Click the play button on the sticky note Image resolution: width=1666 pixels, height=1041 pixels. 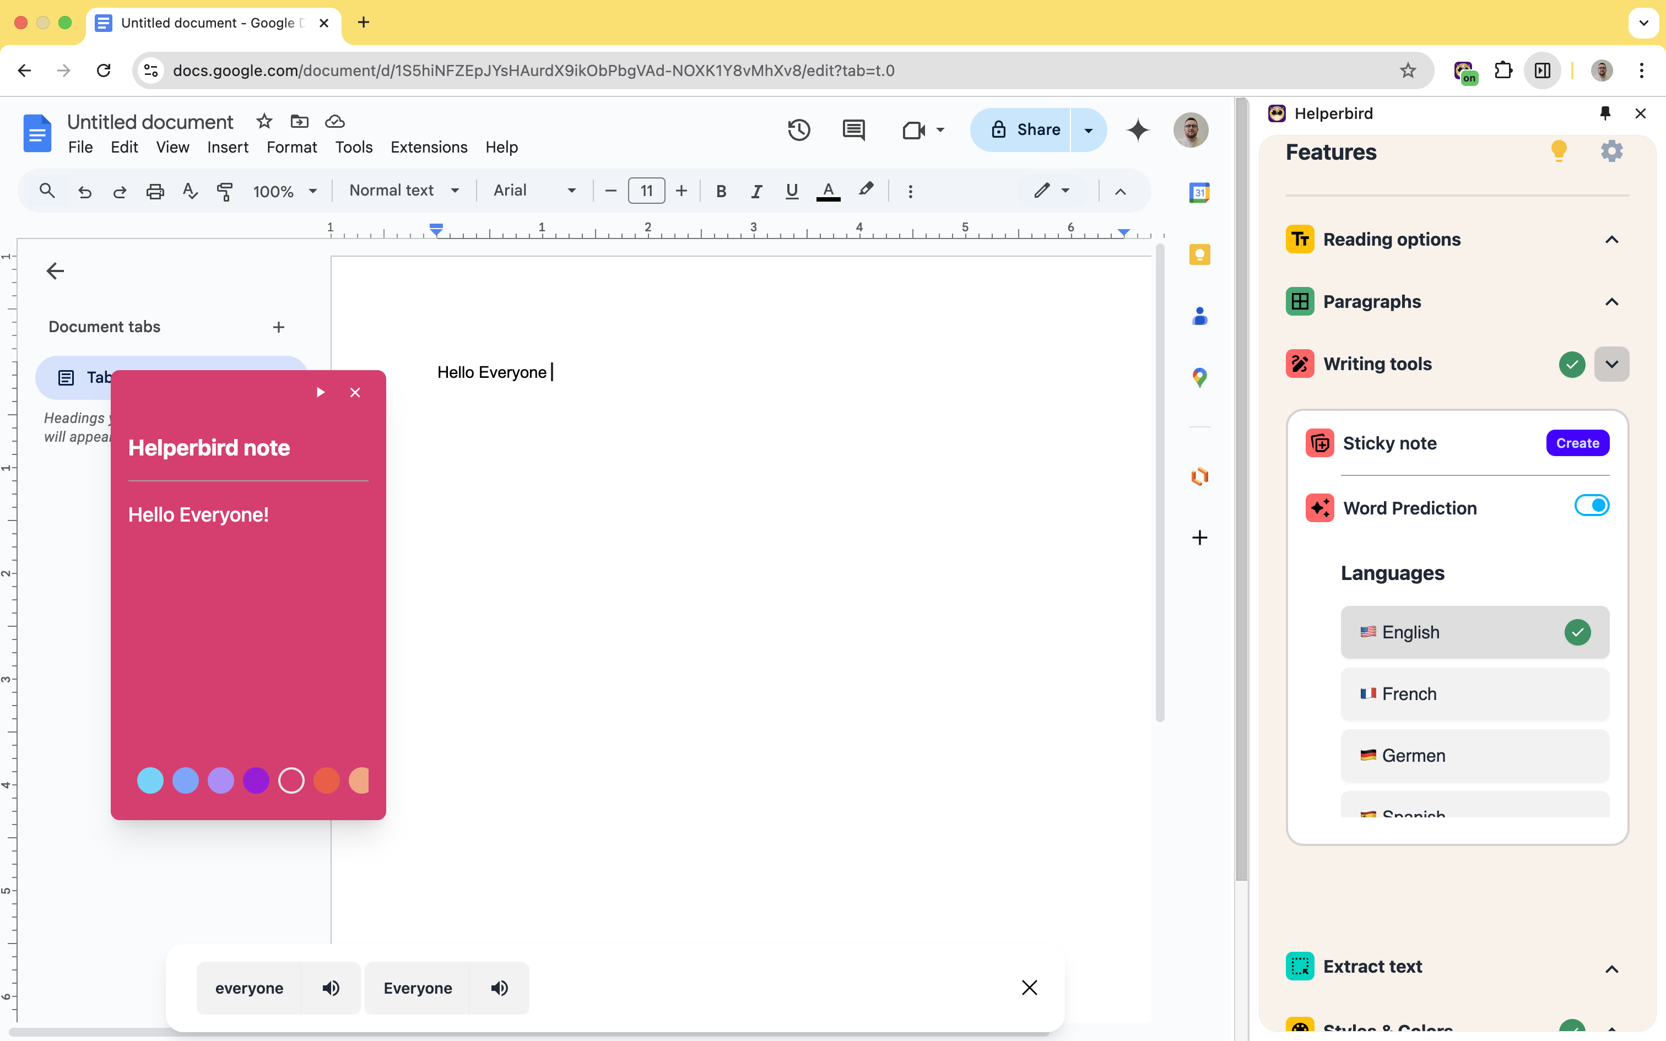[320, 392]
